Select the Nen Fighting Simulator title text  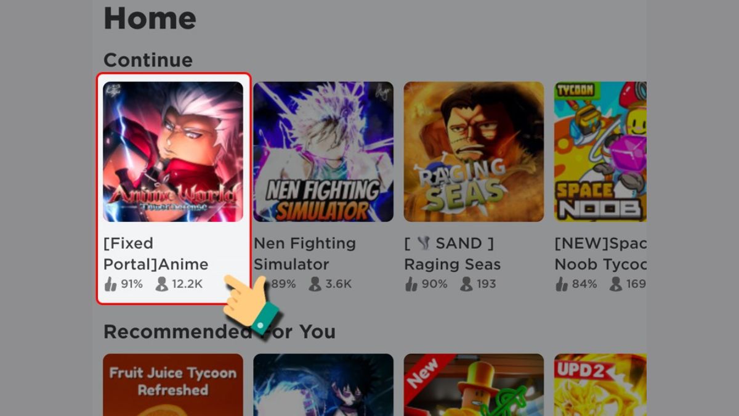pos(305,253)
